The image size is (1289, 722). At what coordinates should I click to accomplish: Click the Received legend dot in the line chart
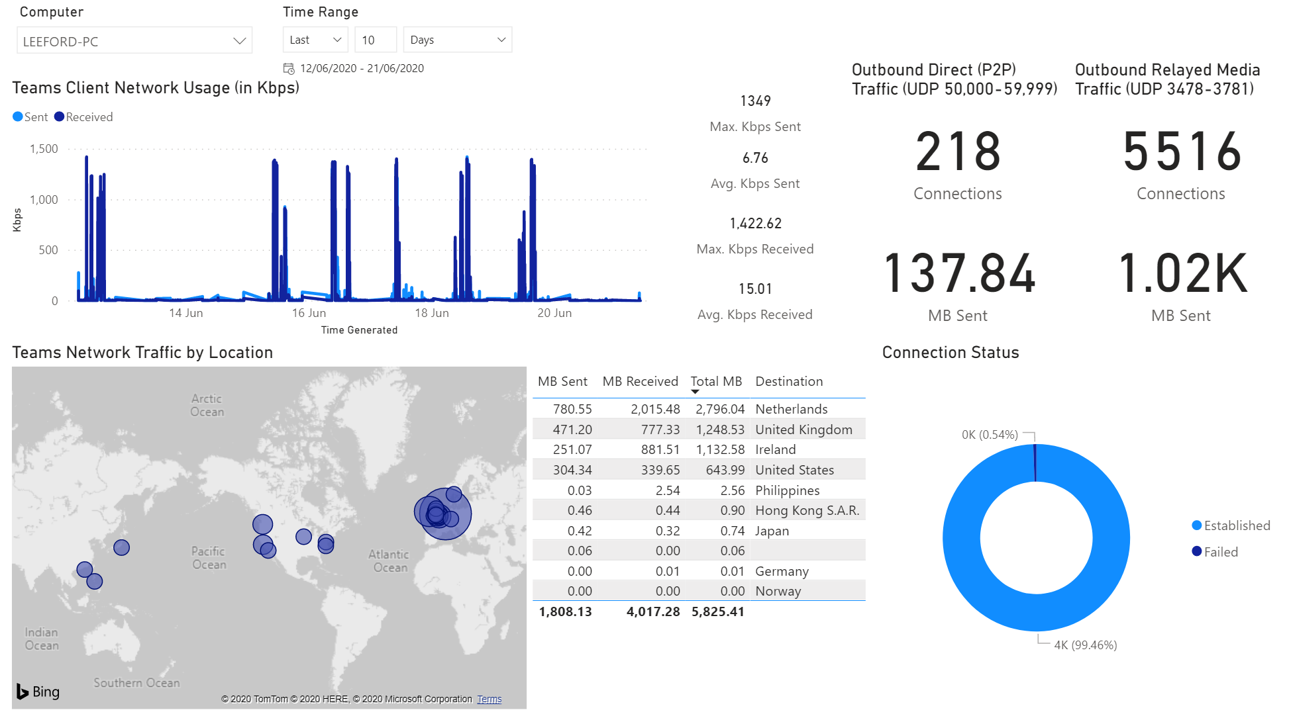point(60,116)
